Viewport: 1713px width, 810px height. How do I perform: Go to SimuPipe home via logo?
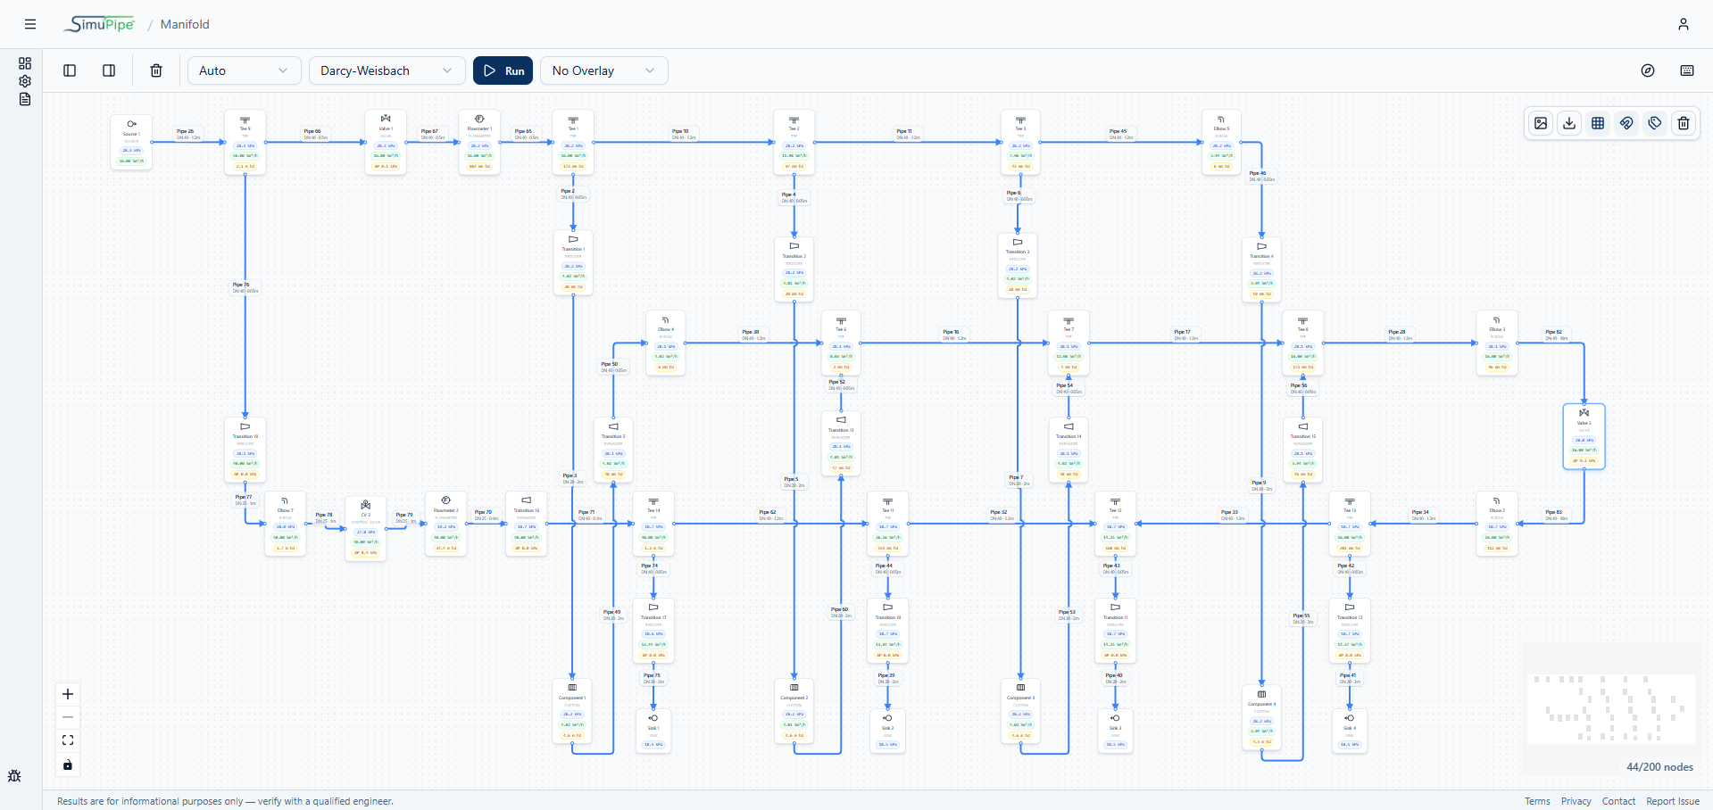(99, 24)
